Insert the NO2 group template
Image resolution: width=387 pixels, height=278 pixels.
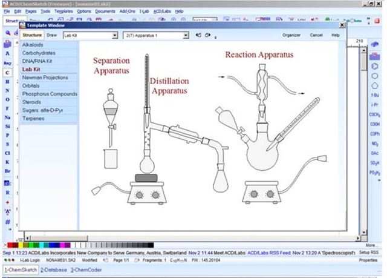(x=375, y=144)
